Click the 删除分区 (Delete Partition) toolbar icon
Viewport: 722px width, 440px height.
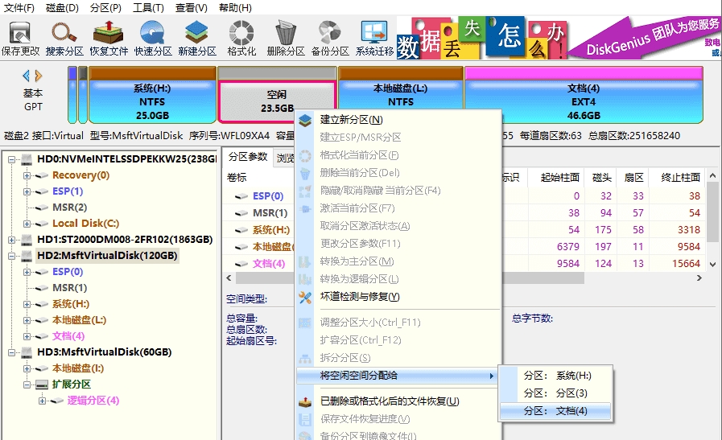pos(285,37)
